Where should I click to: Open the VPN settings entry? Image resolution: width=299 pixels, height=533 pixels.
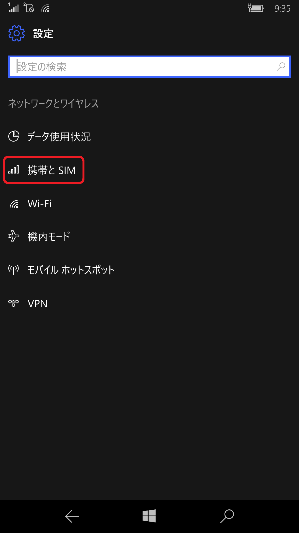pos(149,303)
